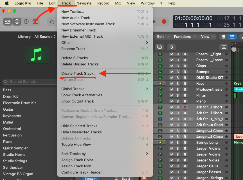The width and height of the screenshot is (243, 180).
Task: Select Hide Selected Tracks
Action: (x=105, y=126)
